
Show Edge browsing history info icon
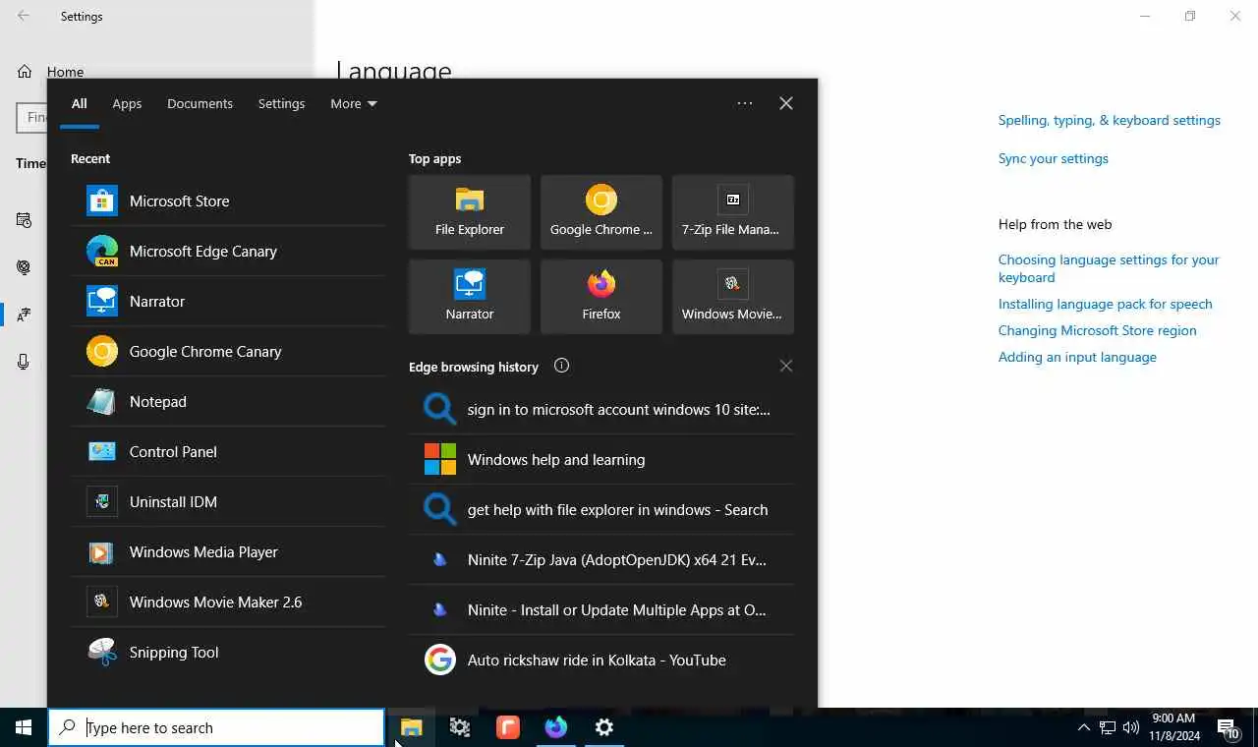(x=561, y=366)
